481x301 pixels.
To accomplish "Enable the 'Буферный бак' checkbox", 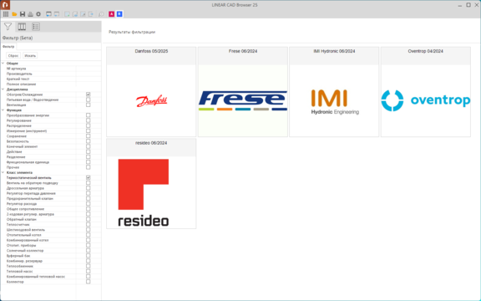I will click(89, 256).
